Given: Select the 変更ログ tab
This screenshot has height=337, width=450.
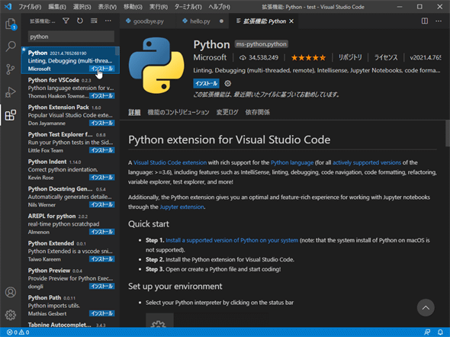Looking at the screenshot, I should [x=227, y=112].
